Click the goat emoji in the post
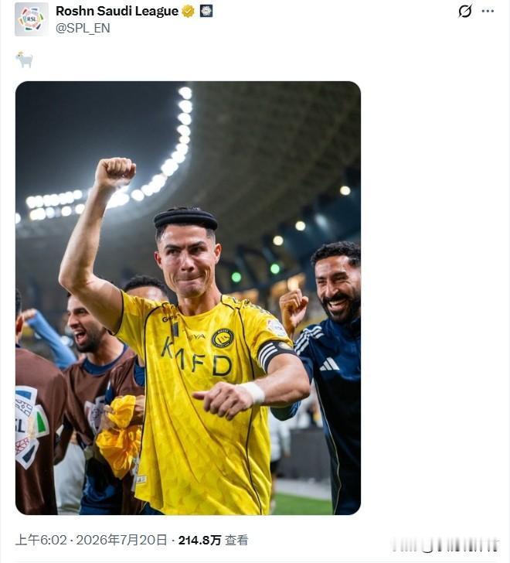The width and height of the screenshot is (510, 563). click(25, 60)
